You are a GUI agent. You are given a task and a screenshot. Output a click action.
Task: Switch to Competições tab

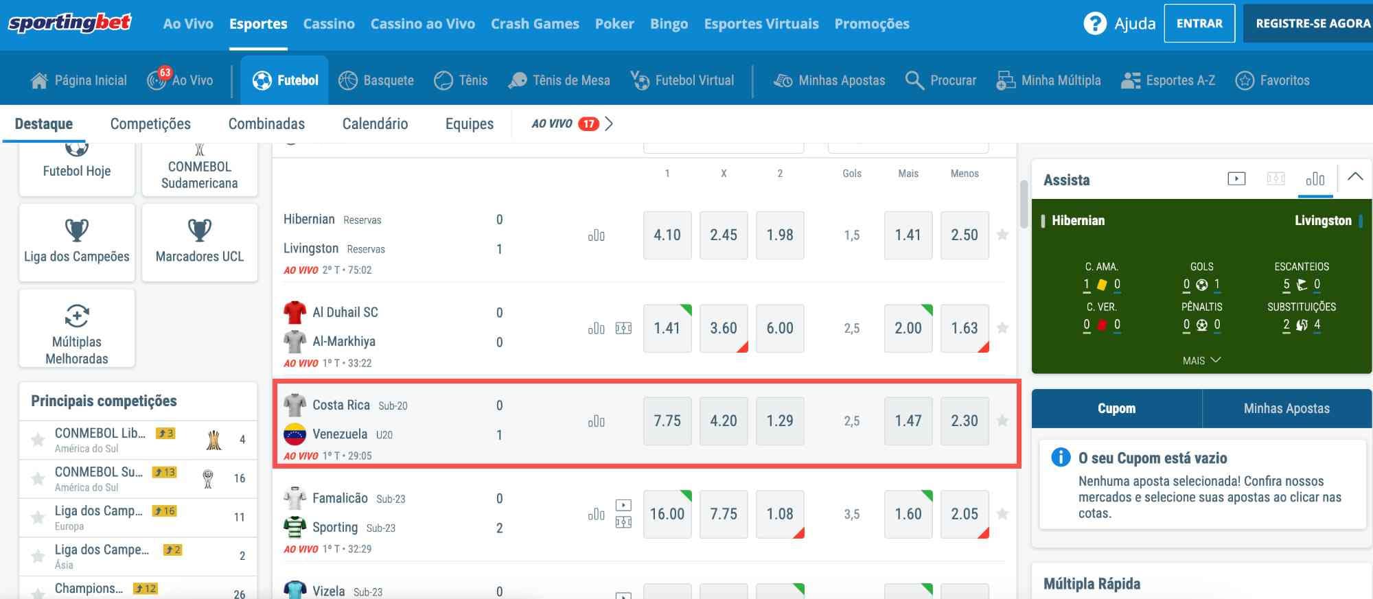coord(150,124)
